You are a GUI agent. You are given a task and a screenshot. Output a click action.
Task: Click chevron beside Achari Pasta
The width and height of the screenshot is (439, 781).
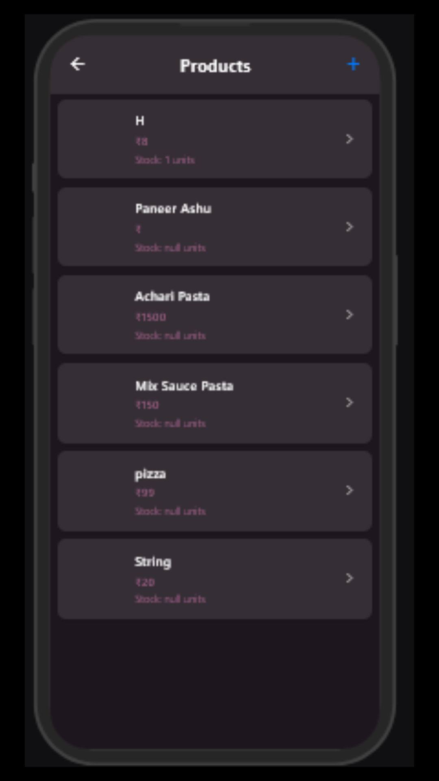point(349,314)
